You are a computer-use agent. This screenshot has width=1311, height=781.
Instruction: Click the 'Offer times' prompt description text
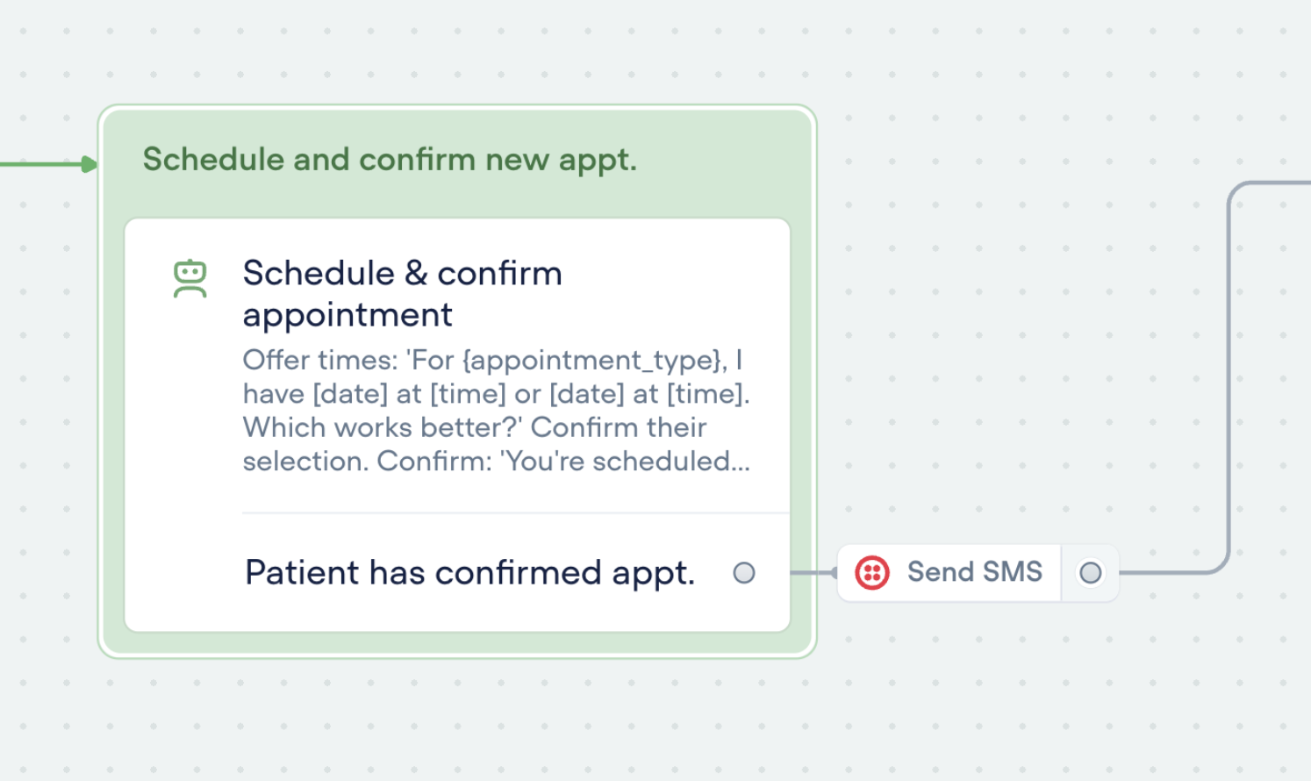pos(496,410)
